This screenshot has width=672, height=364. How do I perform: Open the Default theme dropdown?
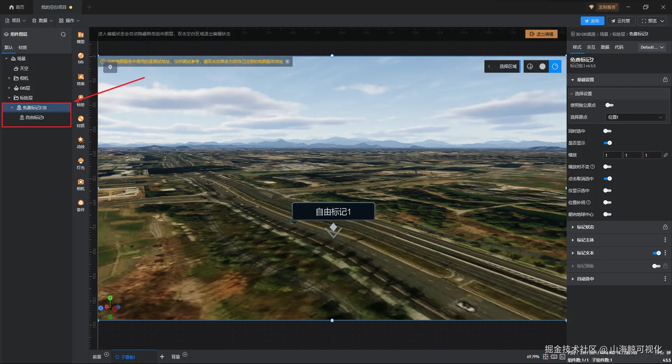coord(652,47)
